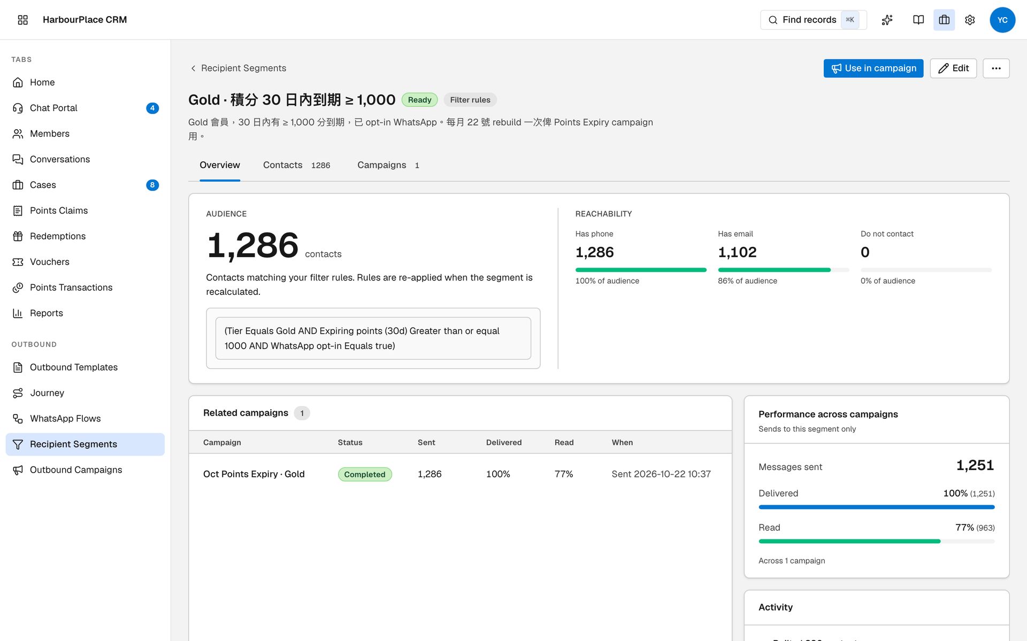Click the Completed status badge
This screenshot has height=641, width=1027.
tap(365, 474)
